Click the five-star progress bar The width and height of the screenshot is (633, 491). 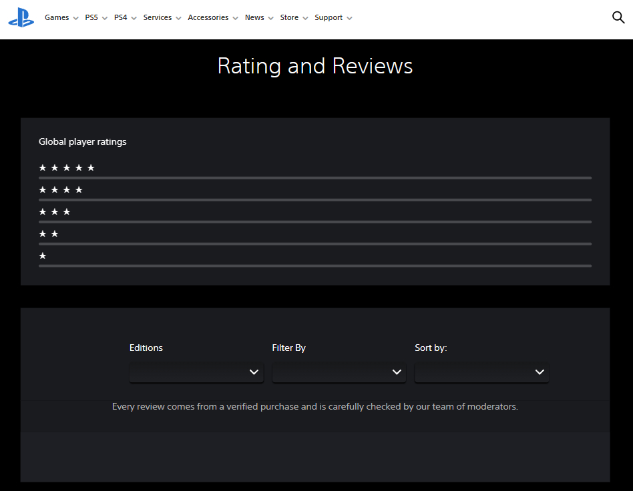(315, 178)
